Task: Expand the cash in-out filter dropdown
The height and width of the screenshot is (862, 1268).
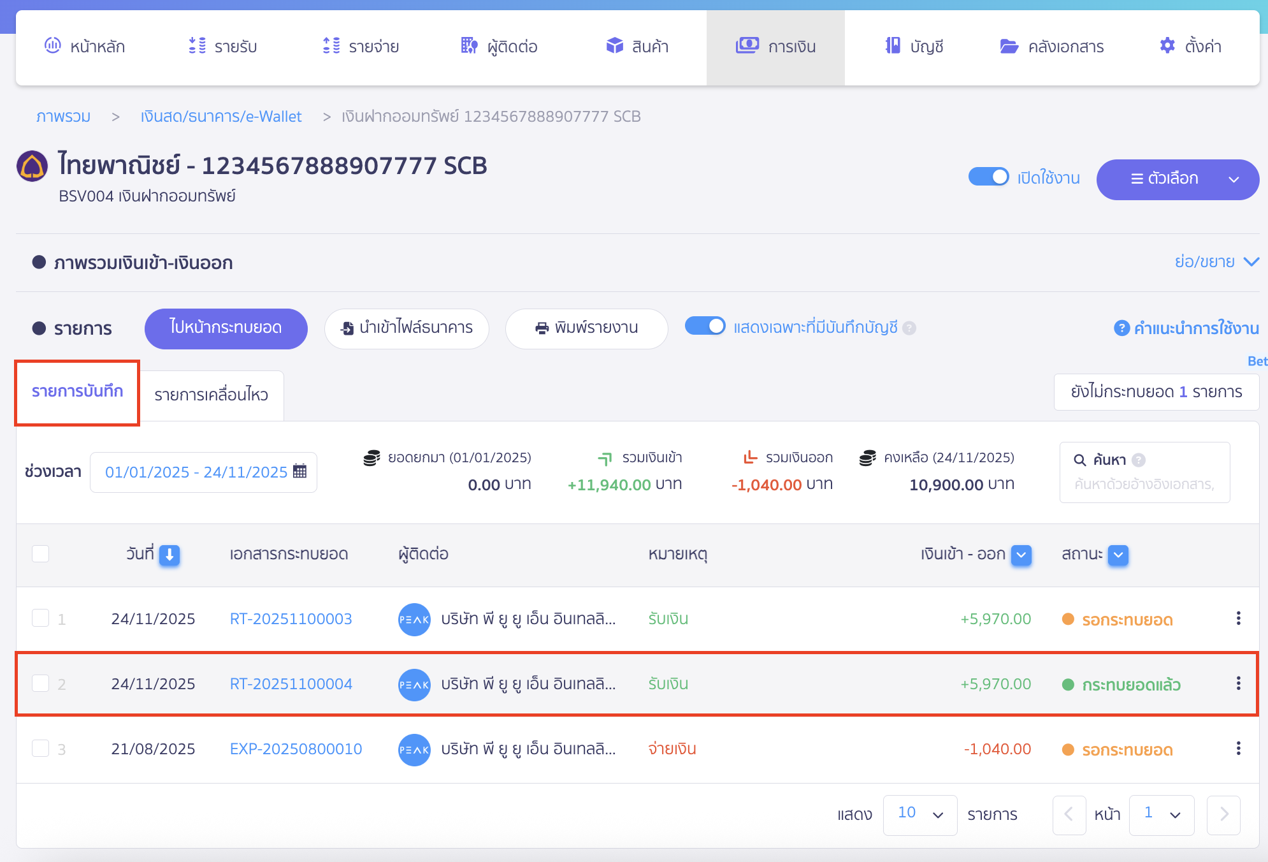Action: click(1021, 555)
